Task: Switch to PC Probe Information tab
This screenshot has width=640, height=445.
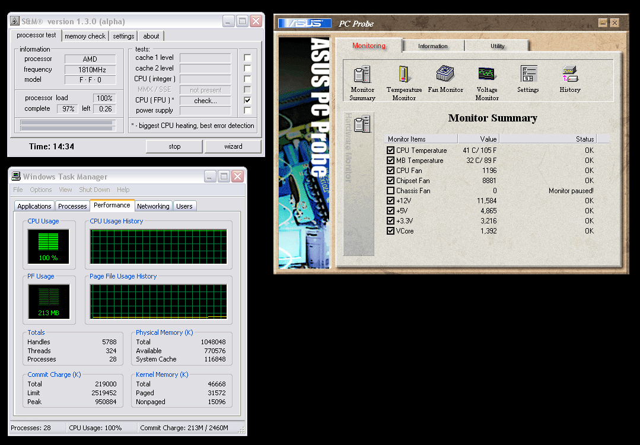Action: (x=432, y=46)
